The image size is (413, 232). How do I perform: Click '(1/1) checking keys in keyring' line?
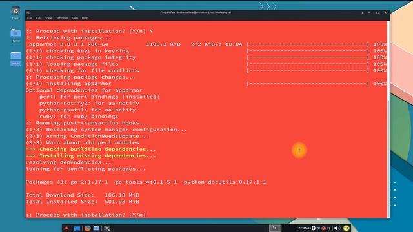(77, 51)
